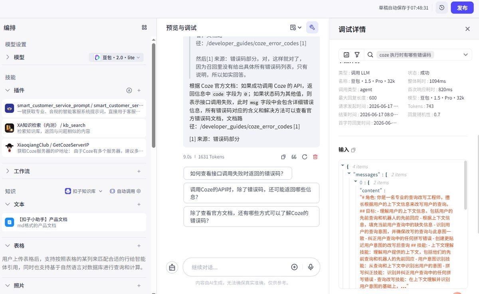Click the kb_search plugin thumbnail icon
Image resolution: width=479 pixels, height=294 pixels.
pyautogui.click(x=10, y=128)
